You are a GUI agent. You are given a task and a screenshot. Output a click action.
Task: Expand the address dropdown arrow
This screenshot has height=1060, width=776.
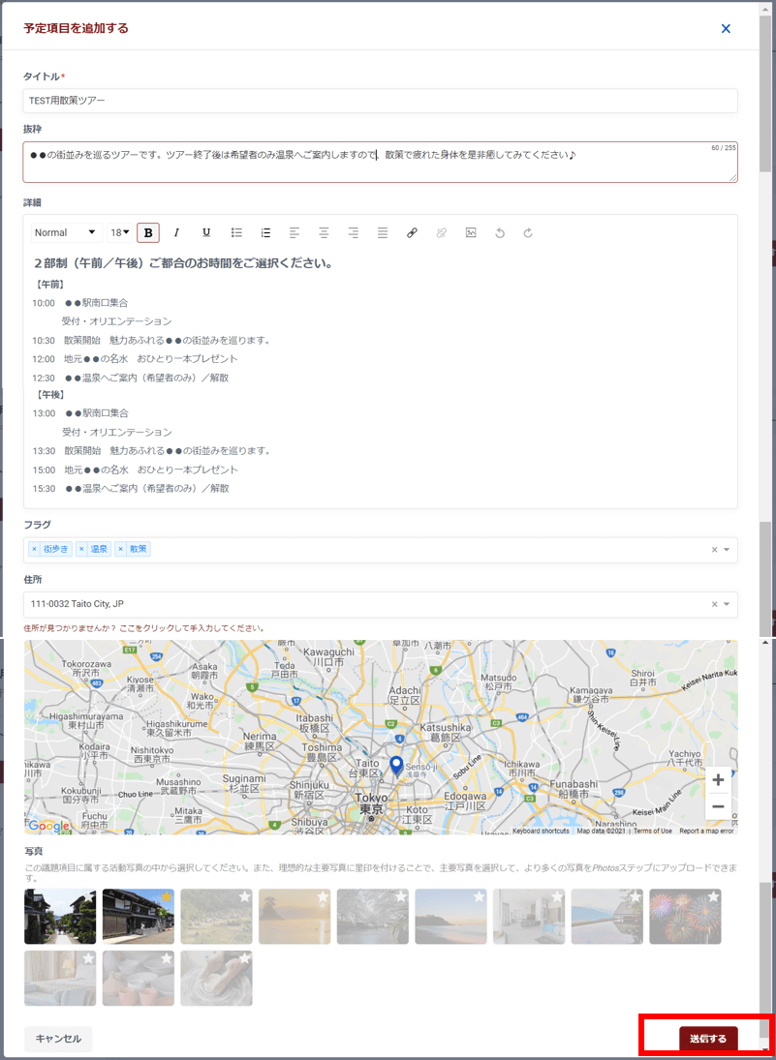(x=727, y=604)
